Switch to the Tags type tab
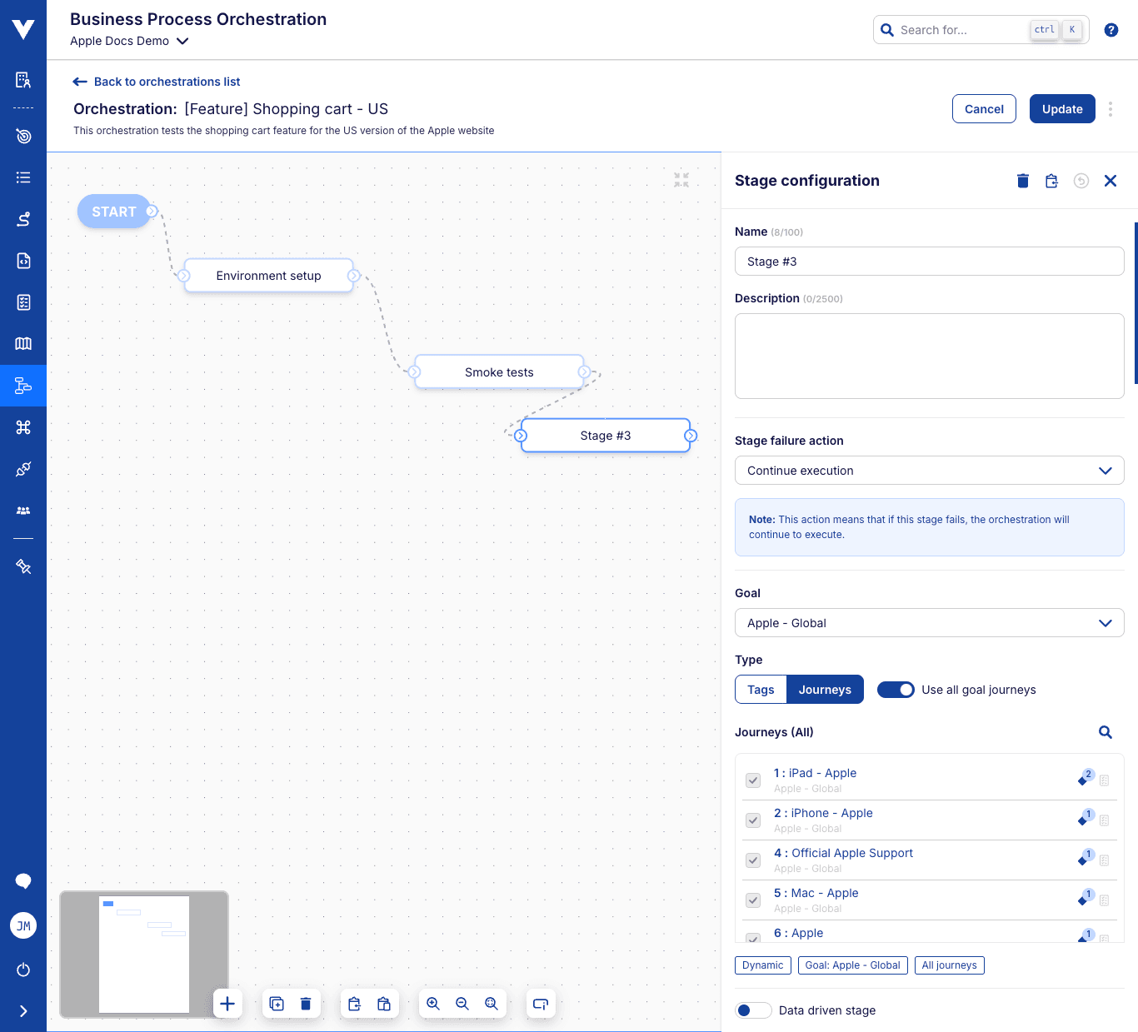This screenshot has height=1032, width=1138. pos(761,690)
